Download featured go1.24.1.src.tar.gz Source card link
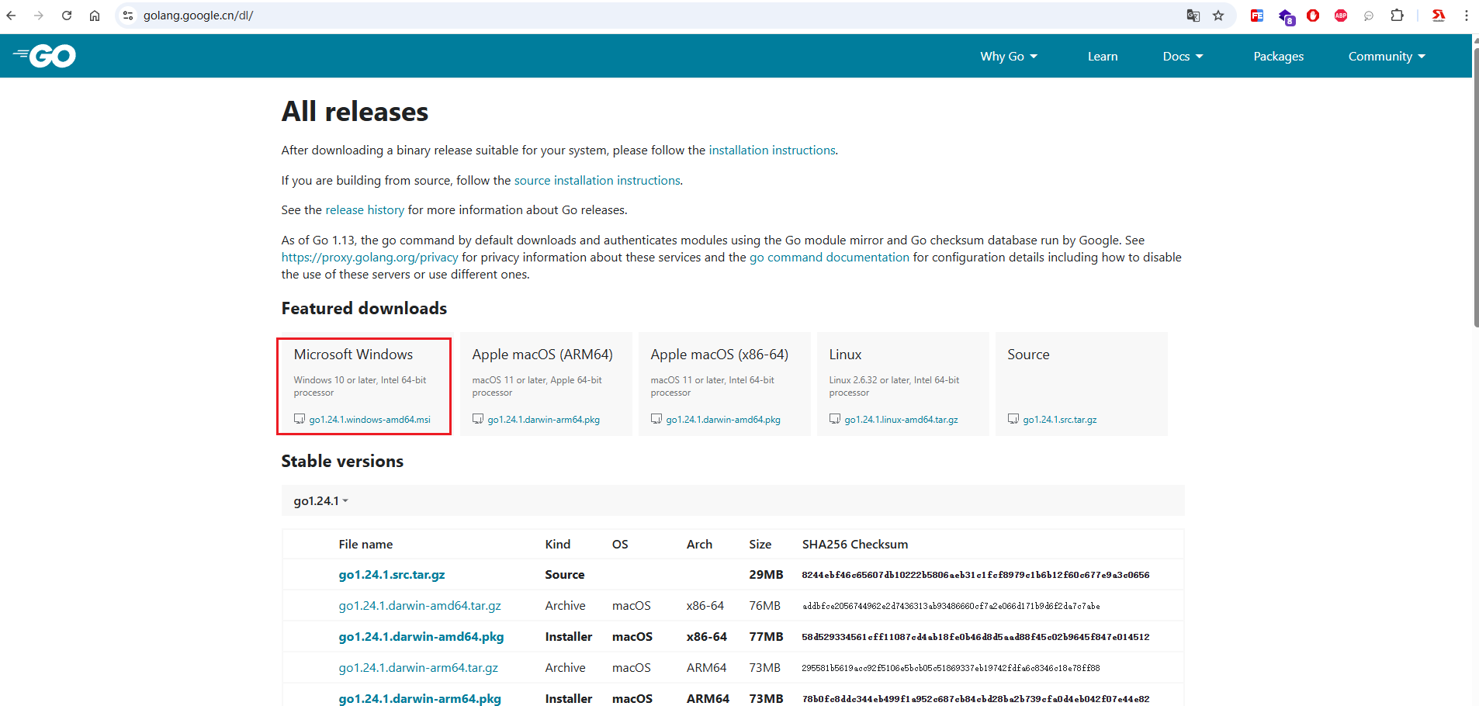The width and height of the screenshot is (1479, 706). [1060, 420]
